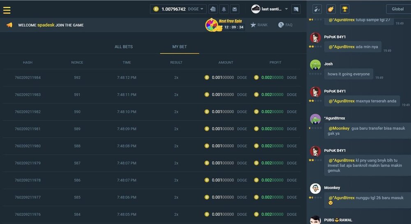Open bet with hash 760209211984
Viewport: 411px width, 224px height.
(28, 78)
